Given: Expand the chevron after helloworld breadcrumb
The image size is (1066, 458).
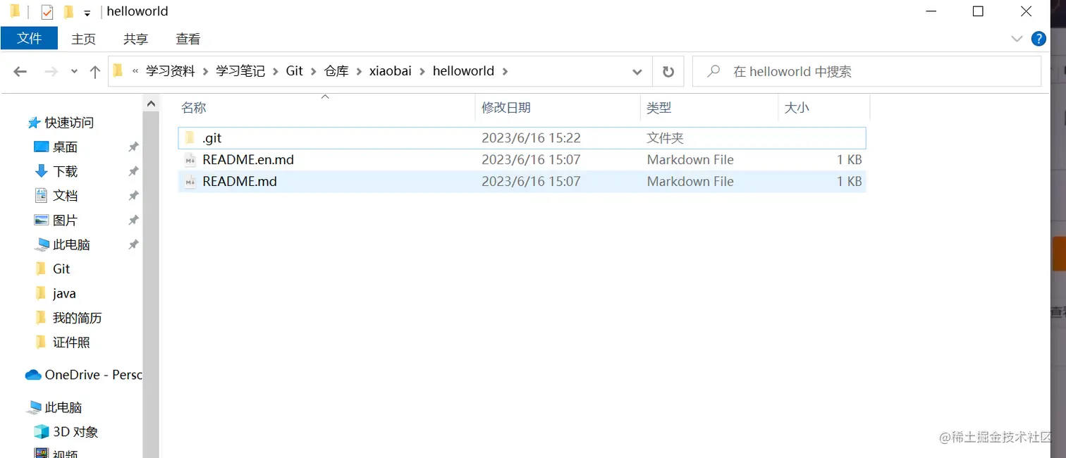Looking at the screenshot, I should (505, 71).
